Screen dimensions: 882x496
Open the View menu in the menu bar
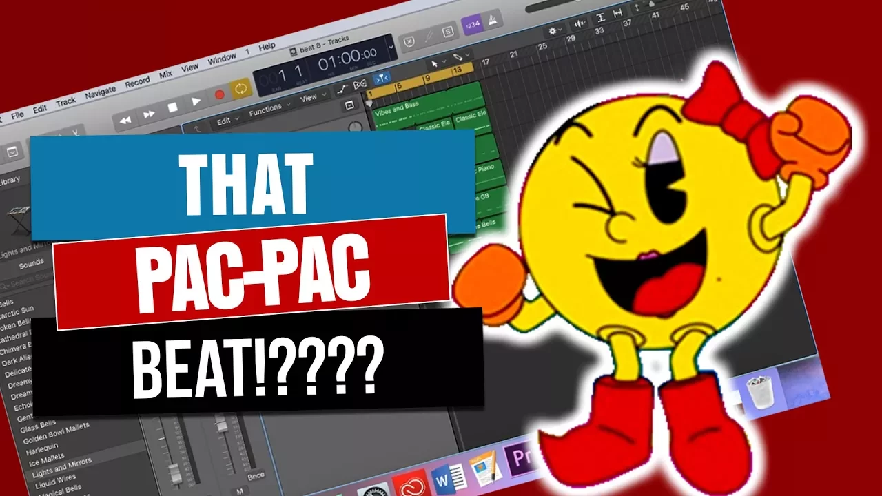point(189,68)
